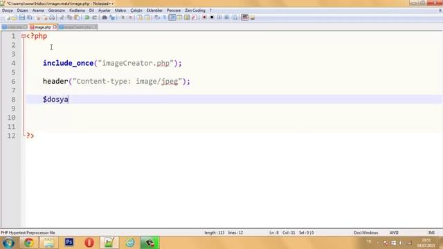Click the Stop Recording macro icon
Image resolution: width=443 pixels, height=249 pixels.
click(212, 17)
